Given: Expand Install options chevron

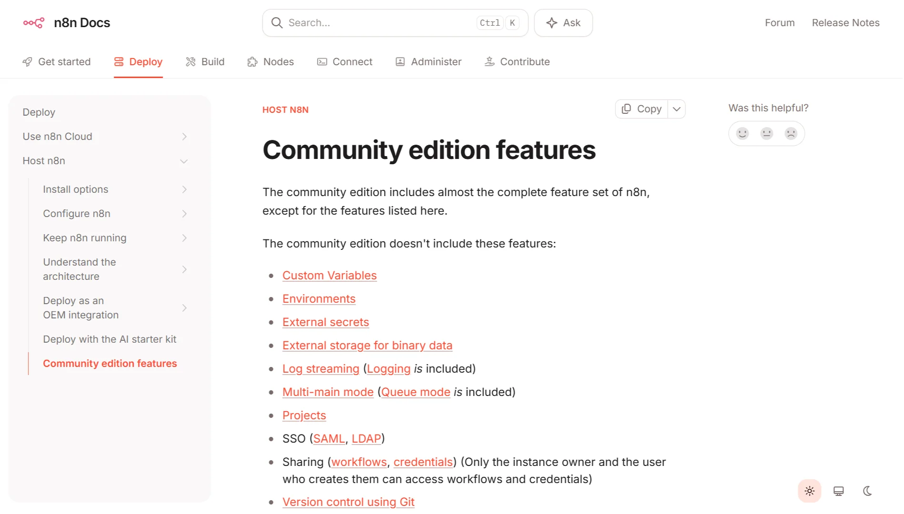Looking at the screenshot, I should point(184,189).
